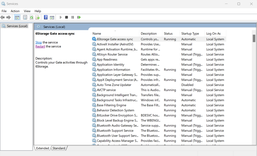Select Background Tasks Infrastructure service row
Screen dimensions: 257x156
click(159, 100)
